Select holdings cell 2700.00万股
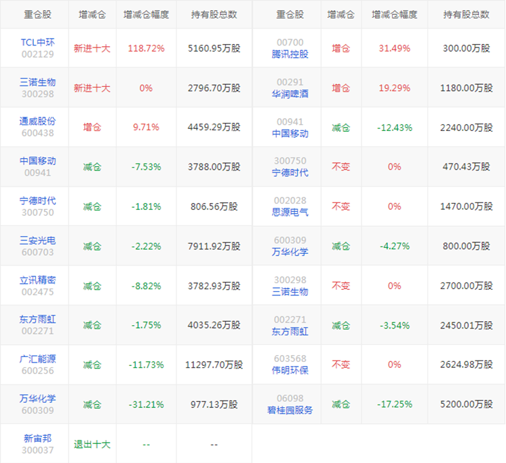The image size is (506, 463). (467, 286)
